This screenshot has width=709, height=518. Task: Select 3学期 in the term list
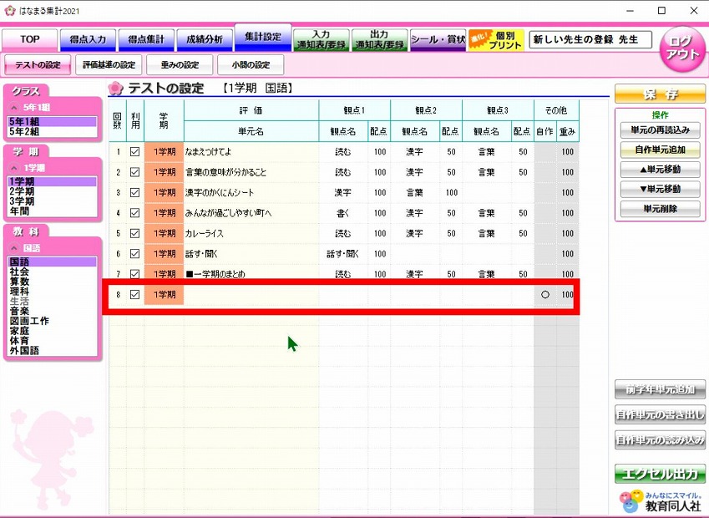pyautogui.click(x=53, y=201)
